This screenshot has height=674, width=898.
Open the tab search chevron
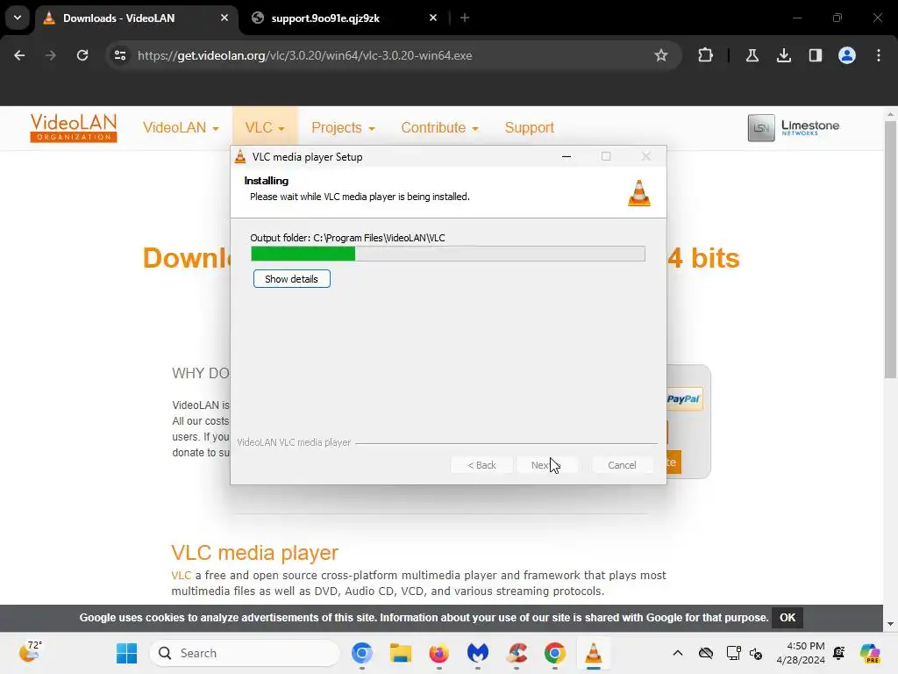pyautogui.click(x=18, y=18)
